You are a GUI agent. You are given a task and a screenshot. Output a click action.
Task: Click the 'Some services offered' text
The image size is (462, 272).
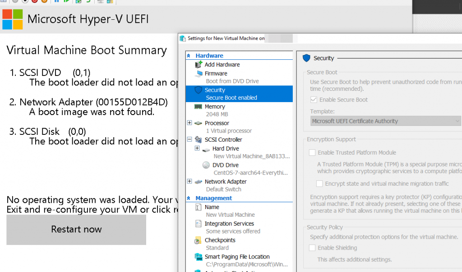[233, 231]
